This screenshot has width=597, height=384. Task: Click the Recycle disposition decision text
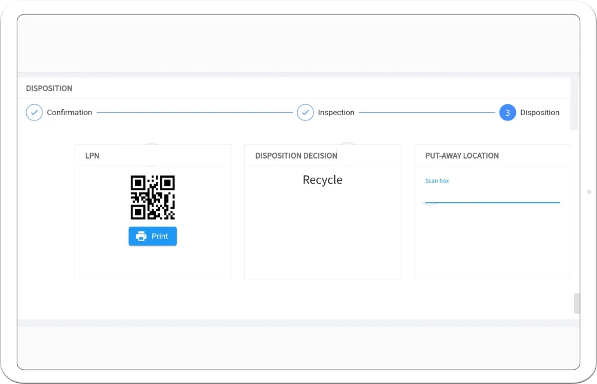pyautogui.click(x=322, y=179)
